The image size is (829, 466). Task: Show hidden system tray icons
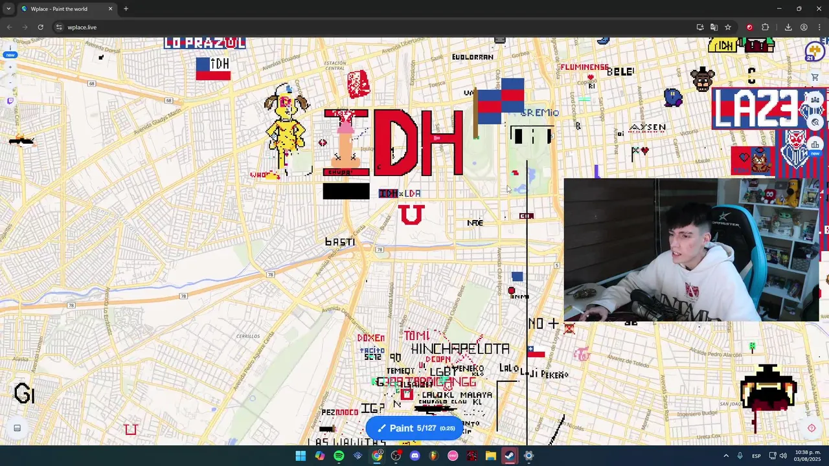pyautogui.click(x=726, y=456)
